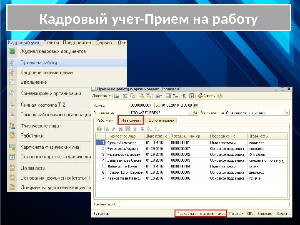Click the Приказ на список работников button
Viewport: 300px width, 225px height.
click(201, 213)
